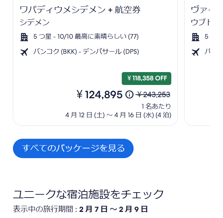Open ワパディウメシデメン + 航空券 package title

point(80,10)
